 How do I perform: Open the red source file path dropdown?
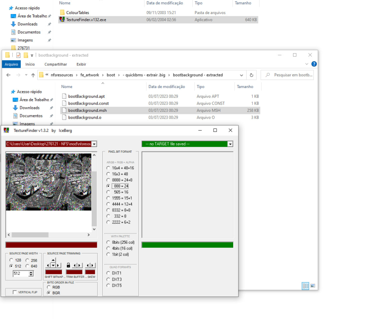94,144
